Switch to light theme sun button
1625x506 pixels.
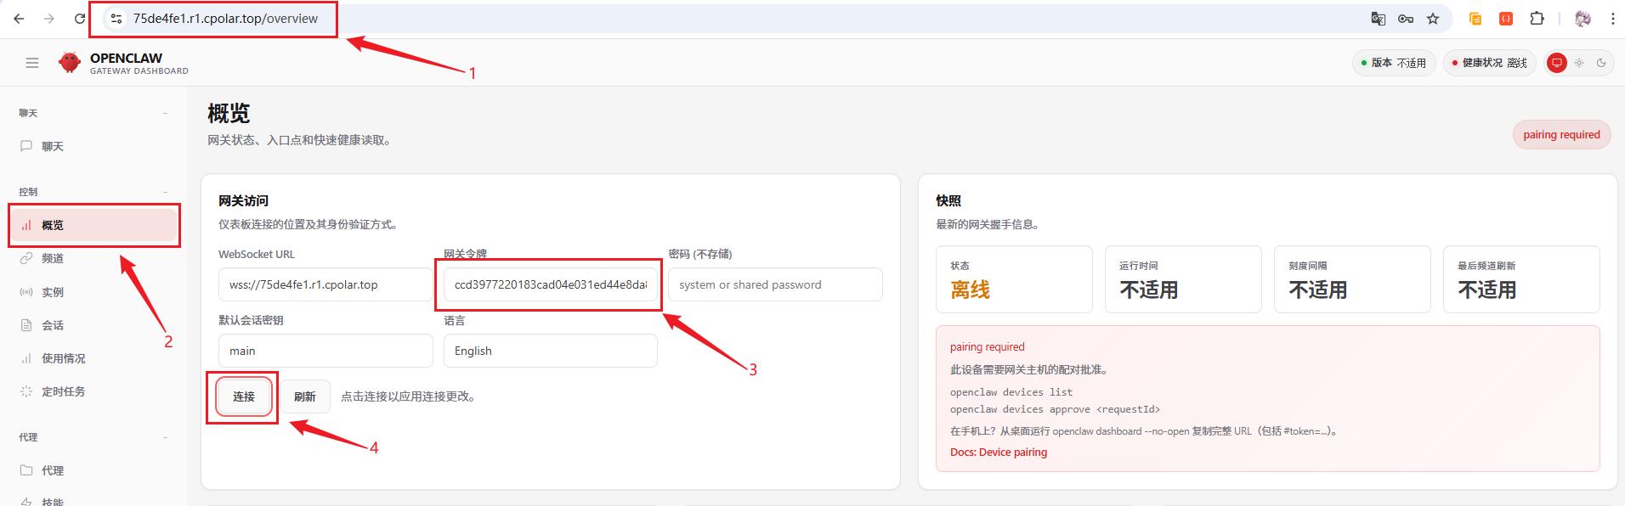[1579, 63]
